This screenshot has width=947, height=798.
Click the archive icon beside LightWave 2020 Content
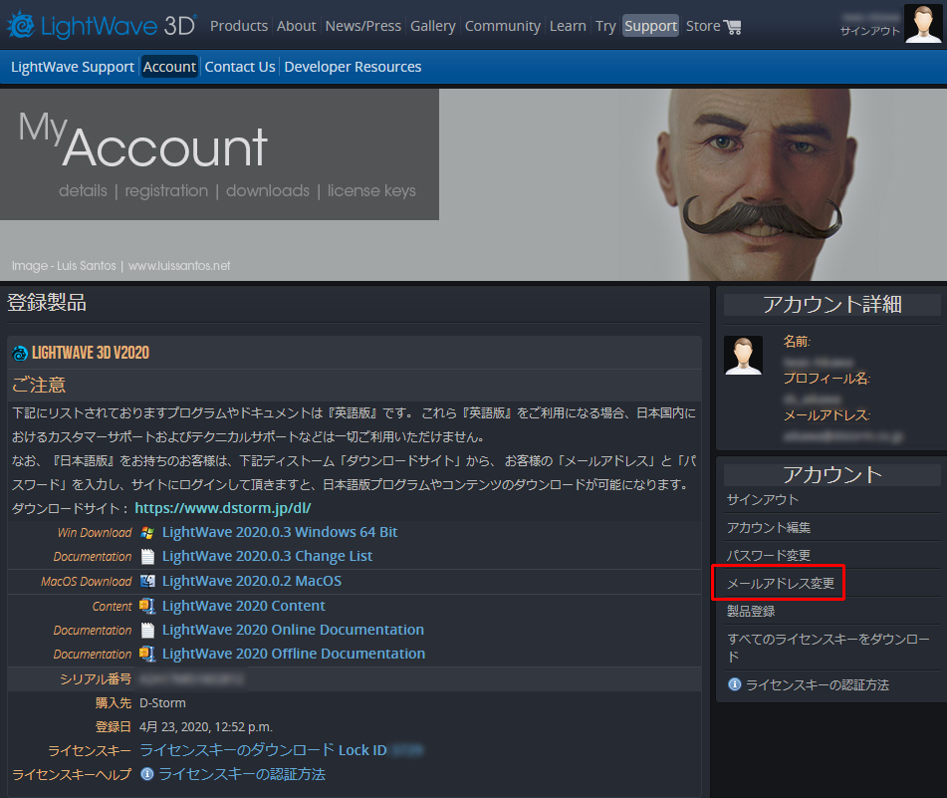point(147,606)
